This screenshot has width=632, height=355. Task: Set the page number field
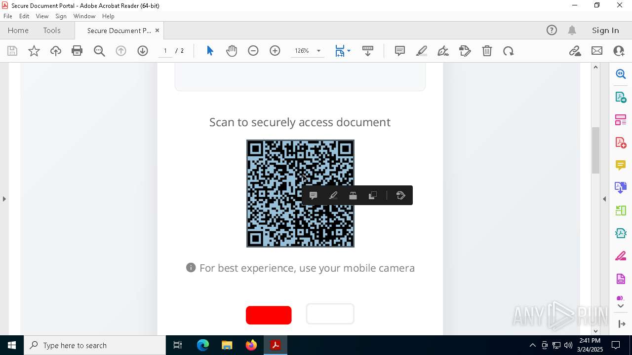coord(165,51)
